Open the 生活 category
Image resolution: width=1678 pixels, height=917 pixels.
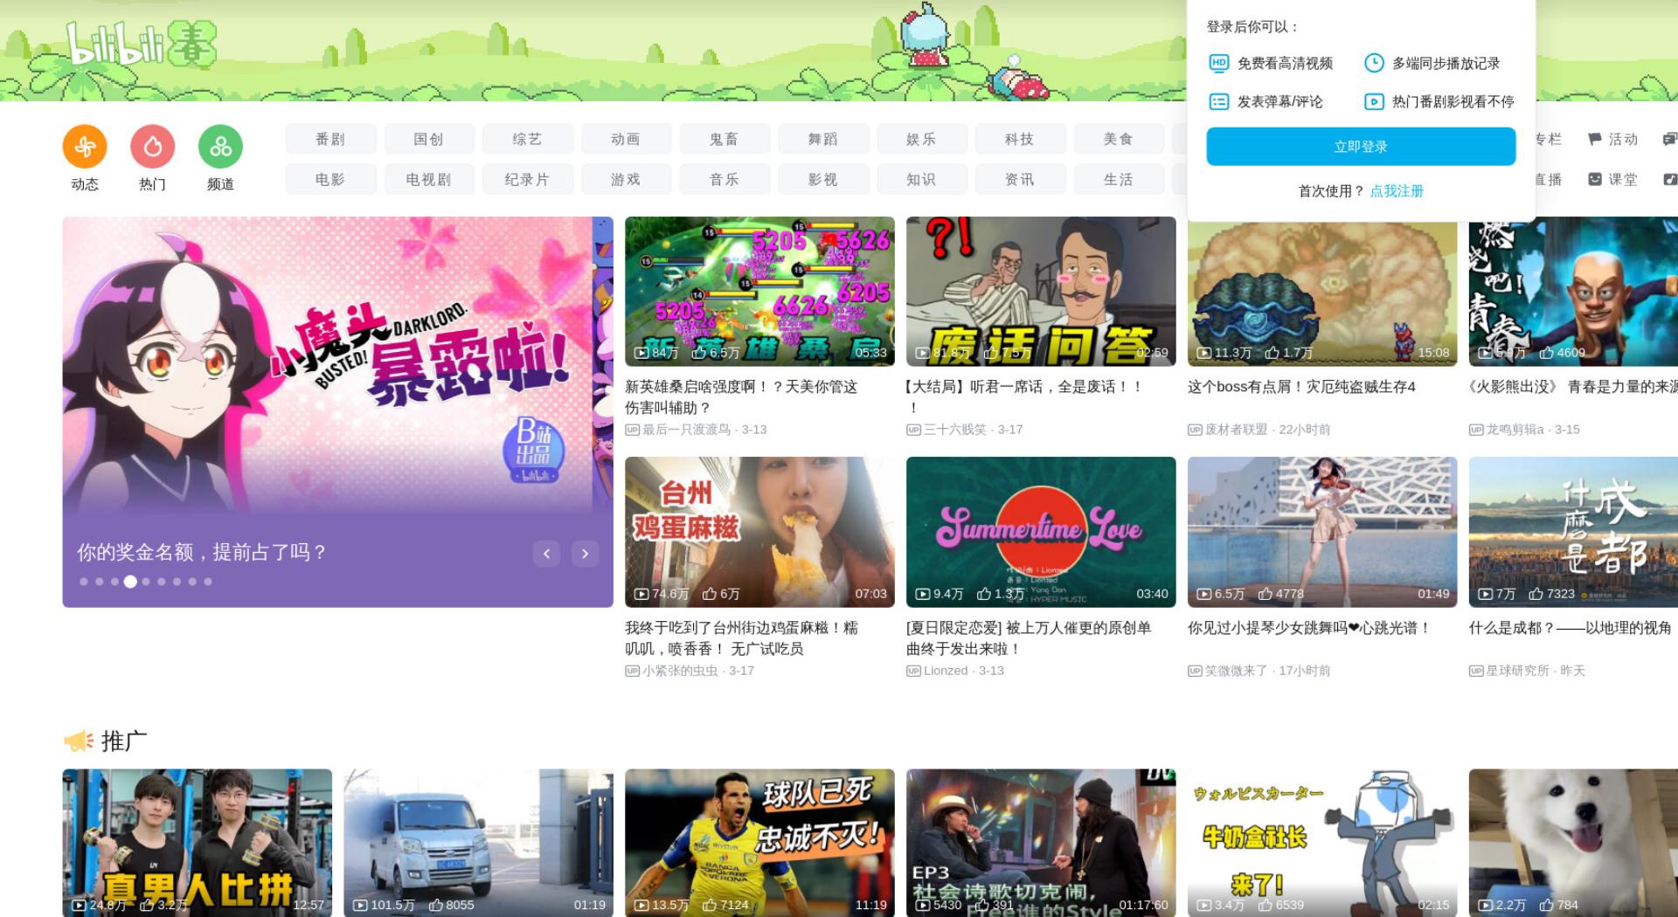(x=1119, y=179)
